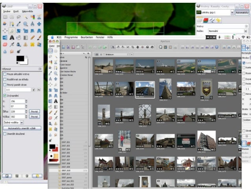
Task: Enable 'Pouze aktuální vrstva' checkbox
Action: point(5,74)
